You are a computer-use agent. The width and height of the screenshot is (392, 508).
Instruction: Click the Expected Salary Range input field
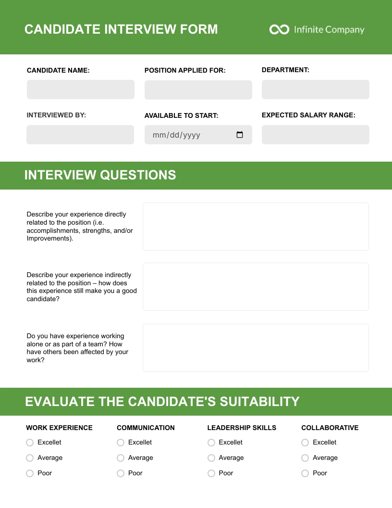pos(315,135)
